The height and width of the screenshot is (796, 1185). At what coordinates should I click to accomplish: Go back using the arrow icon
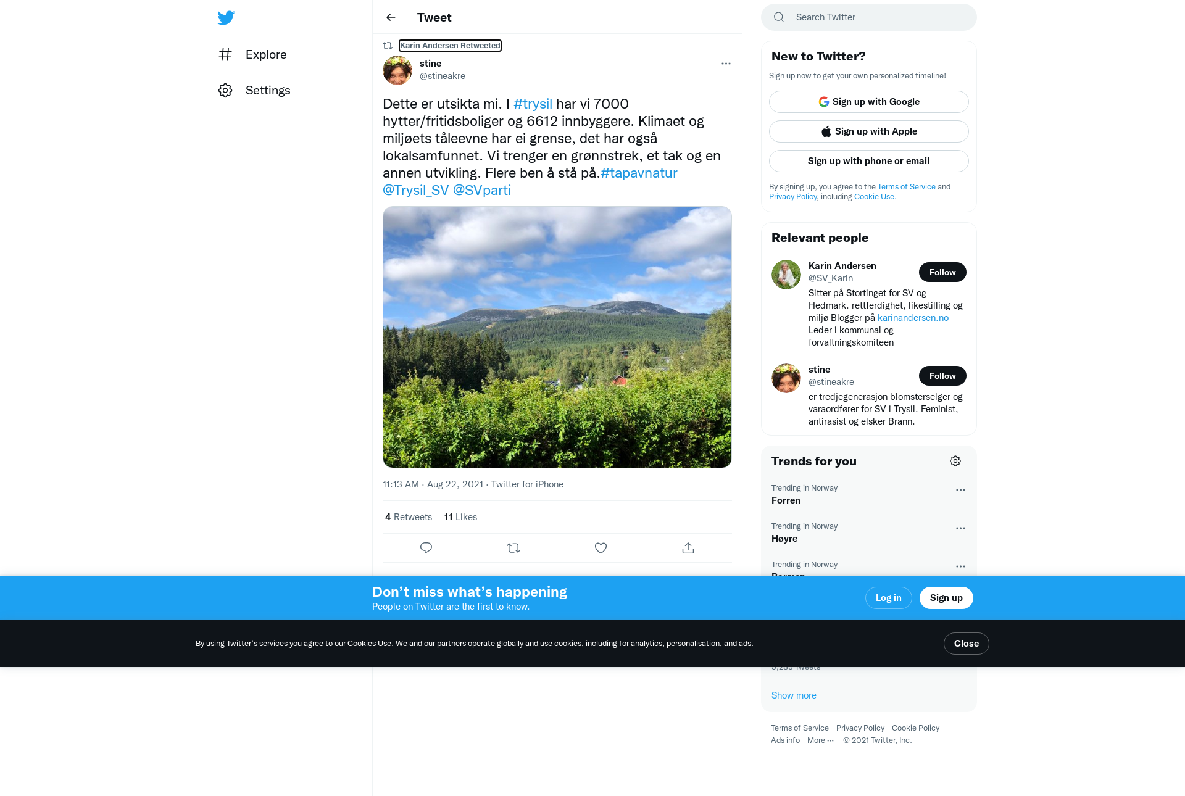pyautogui.click(x=391, y=17)
